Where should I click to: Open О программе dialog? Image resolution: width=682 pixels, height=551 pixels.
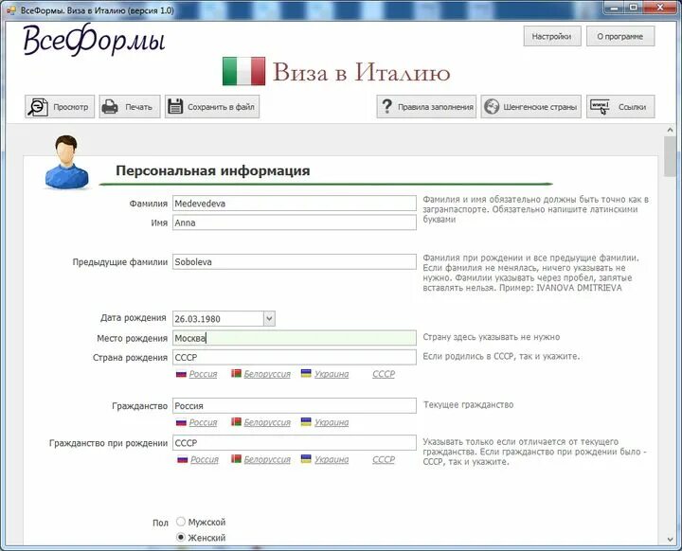pos(620,36)
